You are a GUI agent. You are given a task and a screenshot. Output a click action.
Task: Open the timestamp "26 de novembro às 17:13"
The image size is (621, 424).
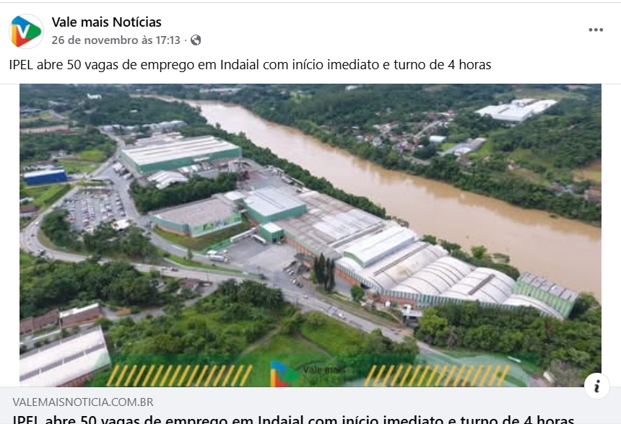click(x=116, y=40)
